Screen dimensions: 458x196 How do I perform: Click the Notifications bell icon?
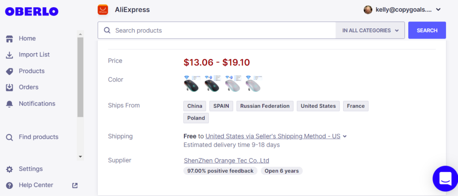(x=9, y=104)
